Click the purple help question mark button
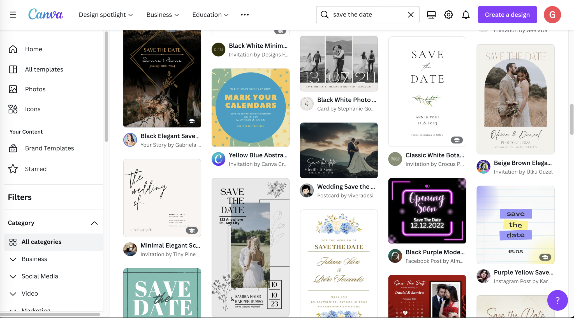Viewport: 574px width, 318px height. pyautogui.click(x=557, y=300)
